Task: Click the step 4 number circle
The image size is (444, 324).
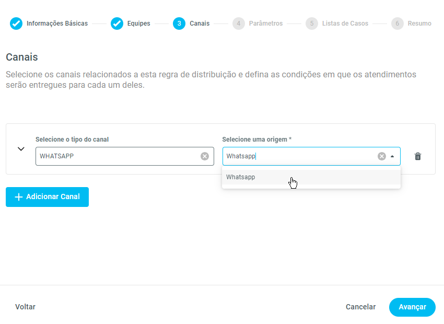Action: click(239, 24)
